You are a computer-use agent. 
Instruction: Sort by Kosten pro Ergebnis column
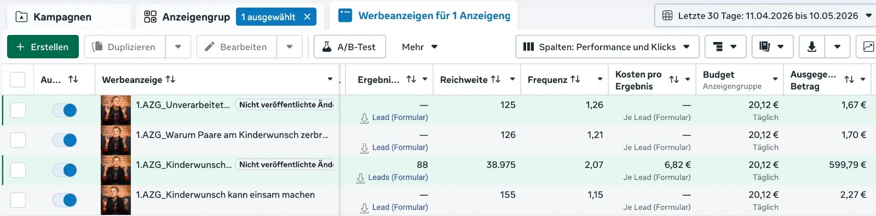pyautogui.click(x=674, y=80)
